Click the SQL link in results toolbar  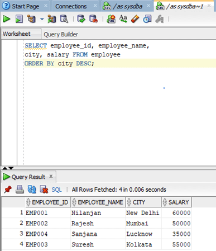[56, 190]
